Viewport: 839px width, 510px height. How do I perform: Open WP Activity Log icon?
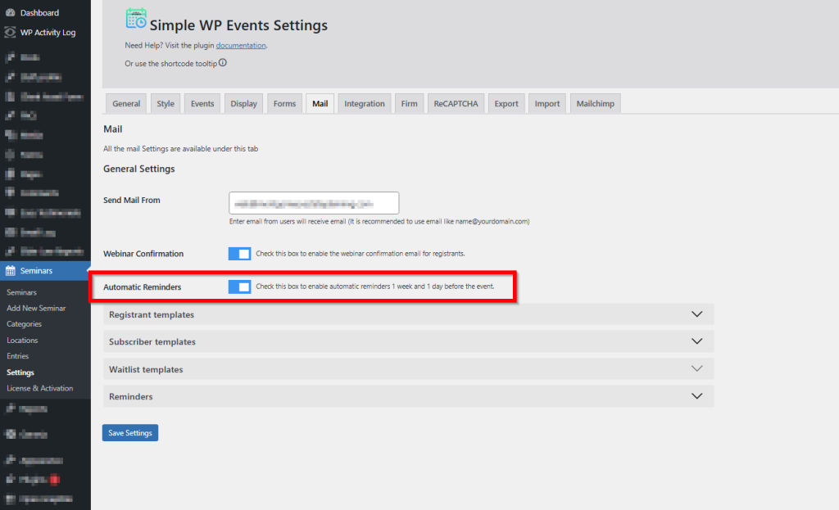point(10,33)
